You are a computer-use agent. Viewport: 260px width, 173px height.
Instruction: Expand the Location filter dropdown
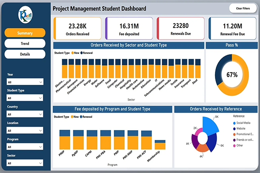coord(25,130)
